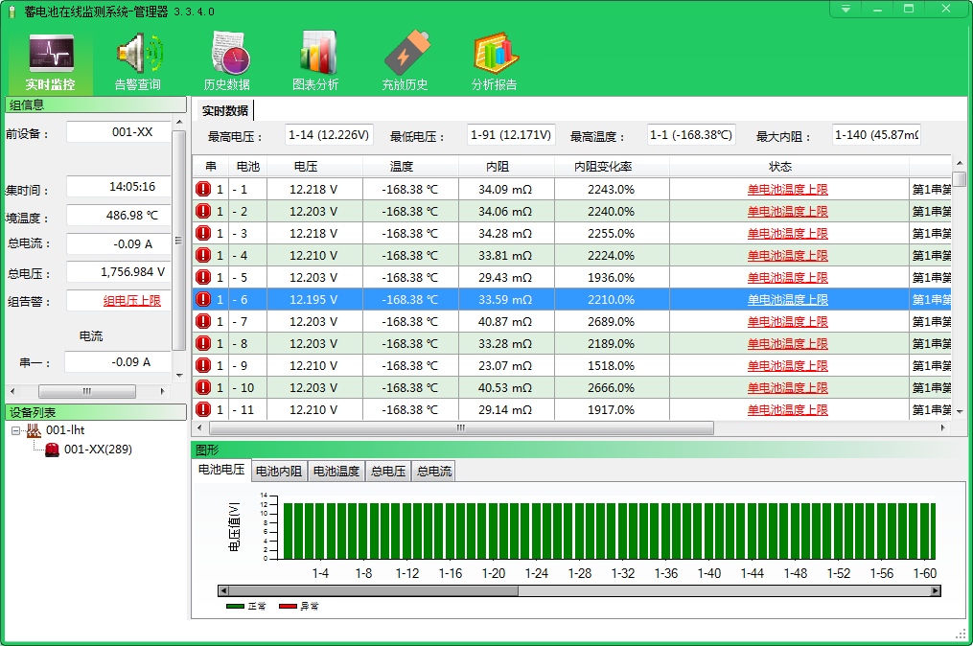The image size is (973, 646).
Task: Select the 总电压 graph tab
Action: click(x=388, y=472)
